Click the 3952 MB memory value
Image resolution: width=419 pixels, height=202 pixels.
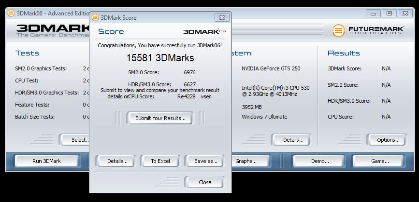tap(252, 107)
